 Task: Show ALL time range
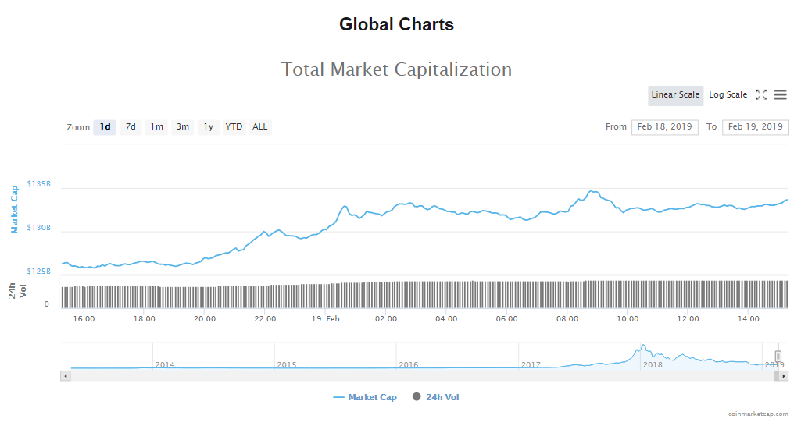tap(260, 127)
